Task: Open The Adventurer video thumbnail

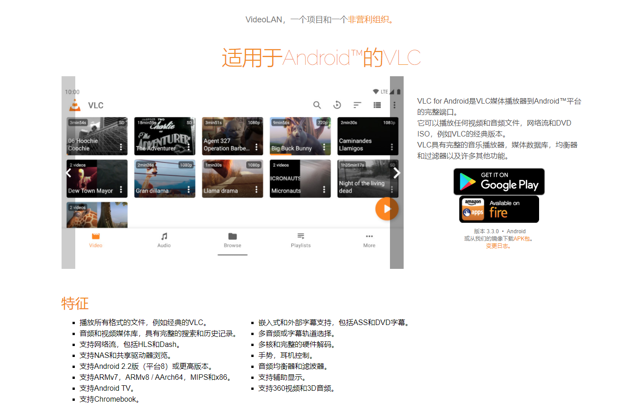Action: [165, 136]
